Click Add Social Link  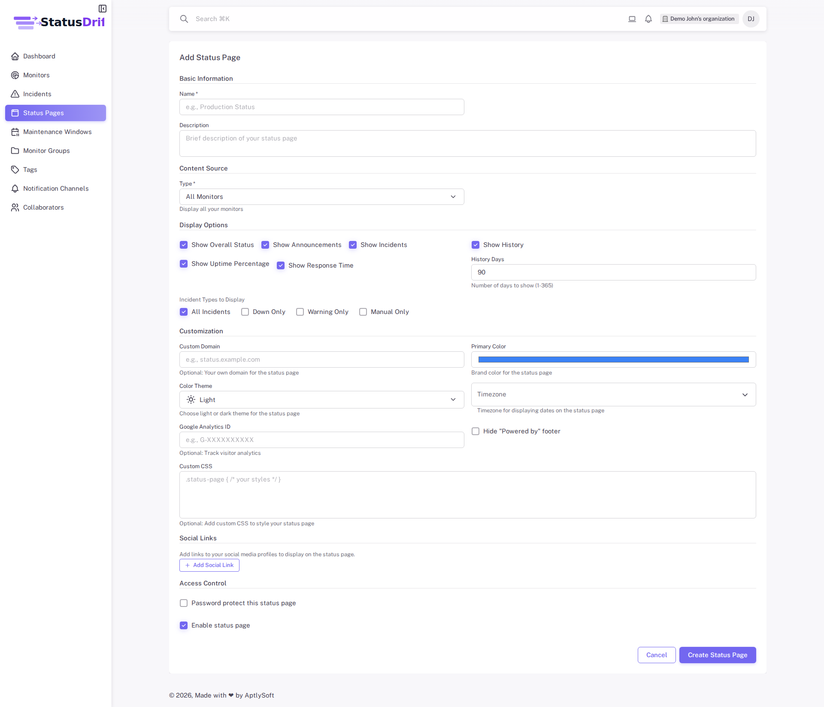click(209, 565)
